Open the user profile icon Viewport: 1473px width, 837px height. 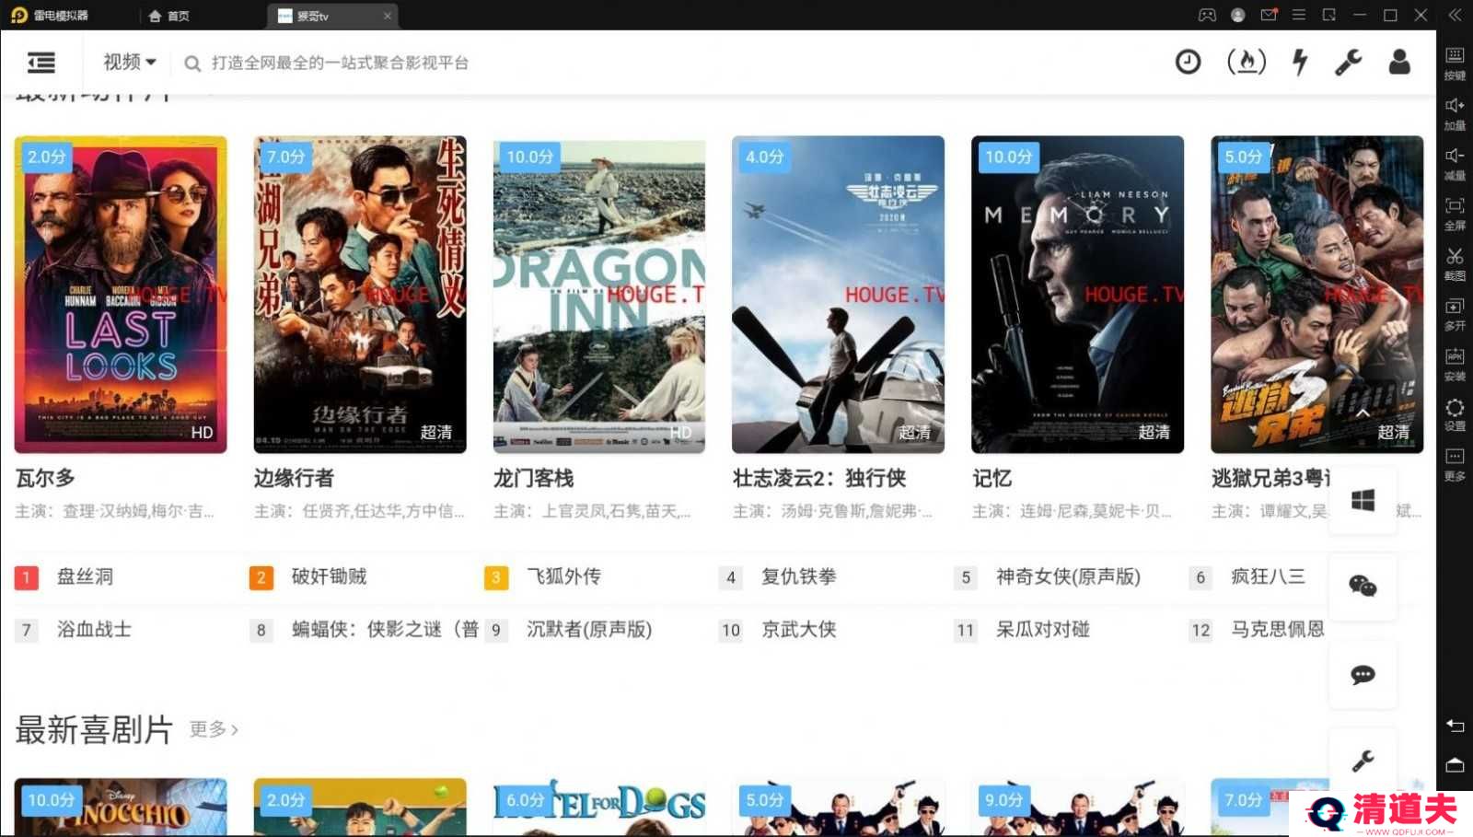tap(1399, 62)
